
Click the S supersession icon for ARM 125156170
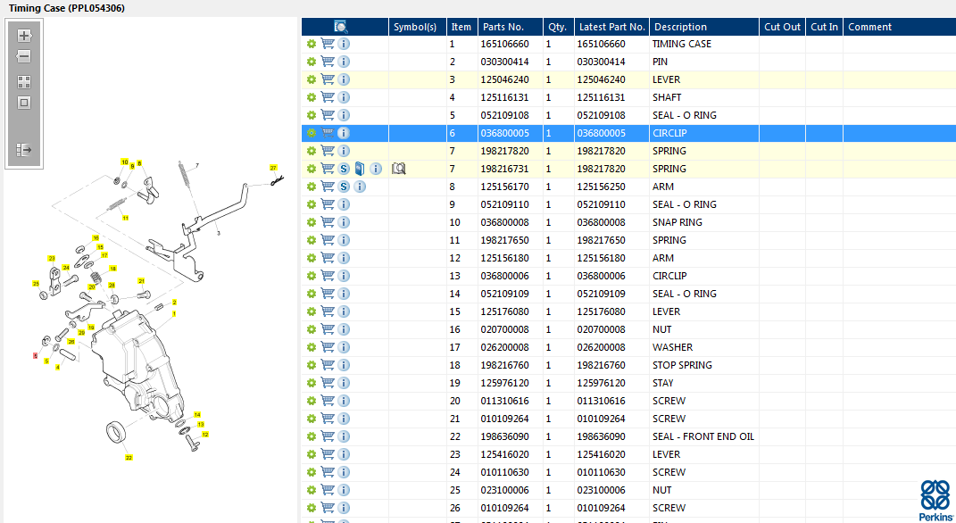point(344,187)
